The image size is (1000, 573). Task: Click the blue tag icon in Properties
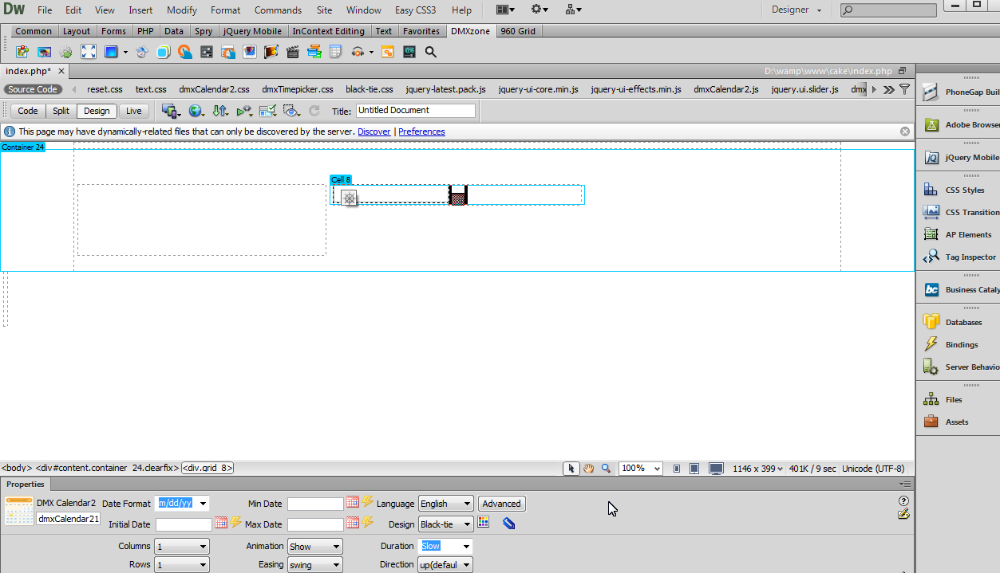coord(509,524)
